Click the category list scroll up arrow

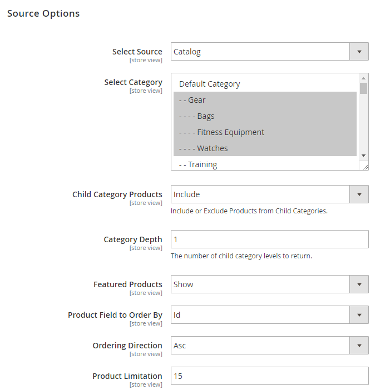(363, 78)
